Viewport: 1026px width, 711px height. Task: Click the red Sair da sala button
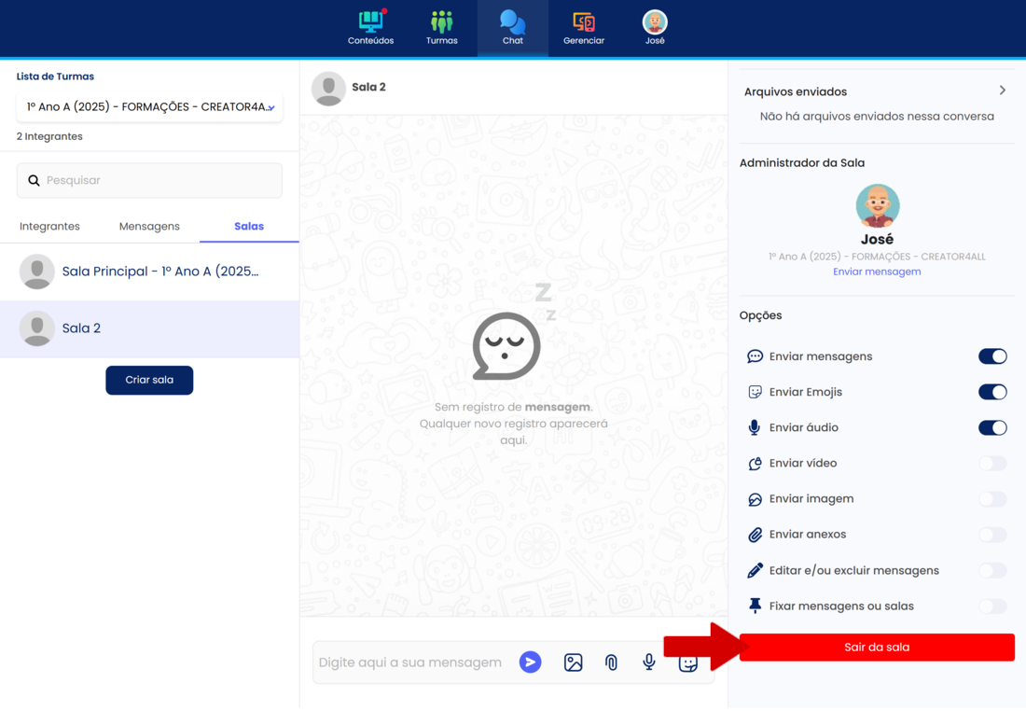(876, 648)
